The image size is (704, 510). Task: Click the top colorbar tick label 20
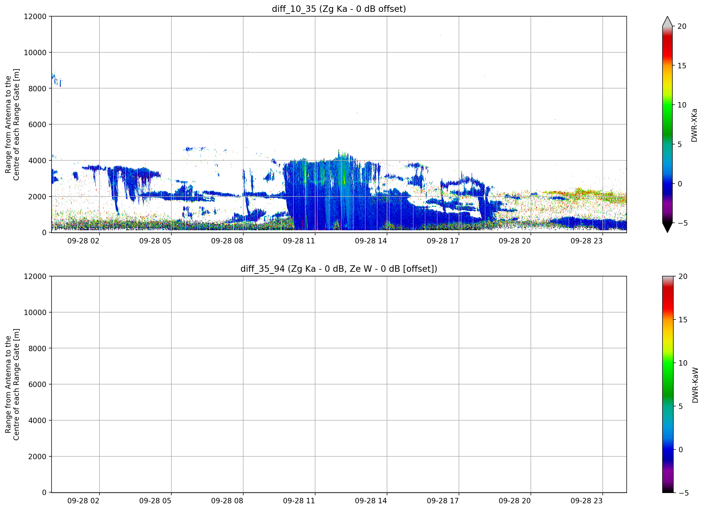tap(682, 26)
